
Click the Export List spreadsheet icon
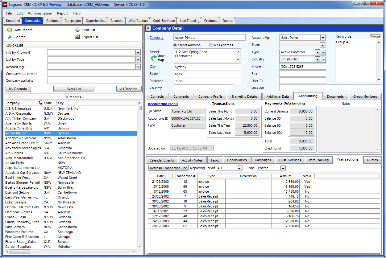pyautogui.click(x=77, y=37)
